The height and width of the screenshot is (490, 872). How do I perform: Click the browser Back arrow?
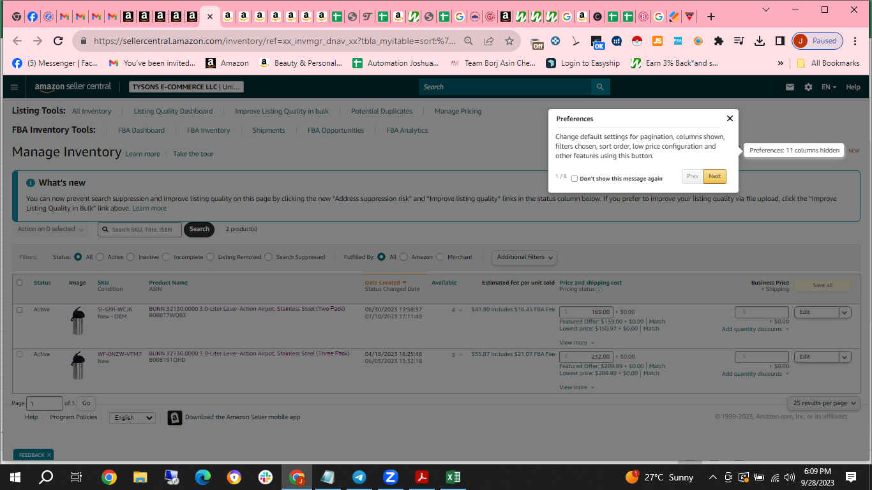tap(17, 41)
